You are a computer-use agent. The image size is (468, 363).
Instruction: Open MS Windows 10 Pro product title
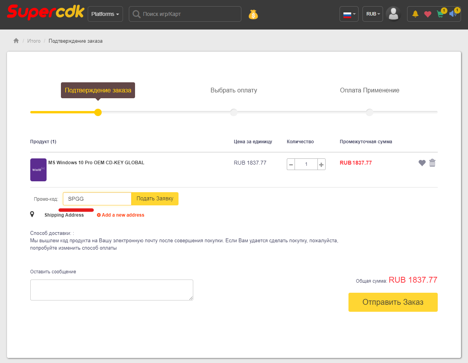pyautogui.click(x=96, y=163)
